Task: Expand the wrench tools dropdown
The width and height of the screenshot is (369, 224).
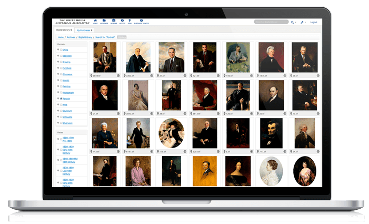Action: pyautogui.click(x=303, y=22)
